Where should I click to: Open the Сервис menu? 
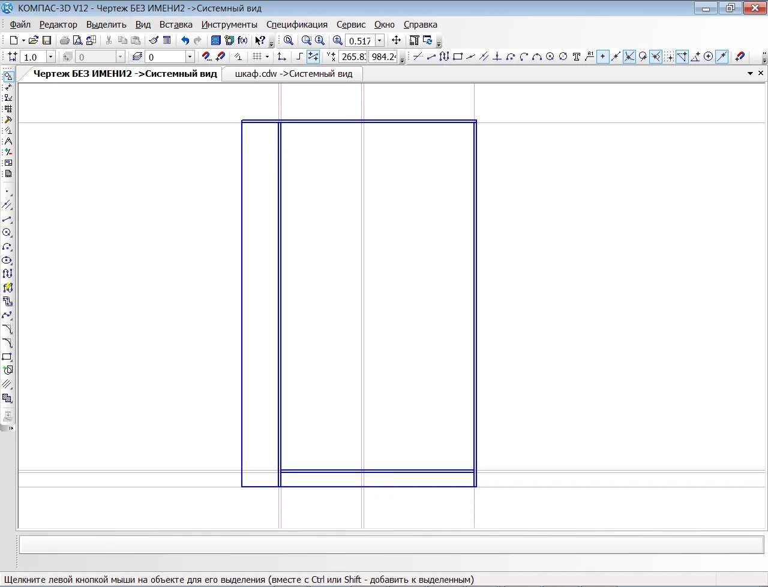click(351, 25)
